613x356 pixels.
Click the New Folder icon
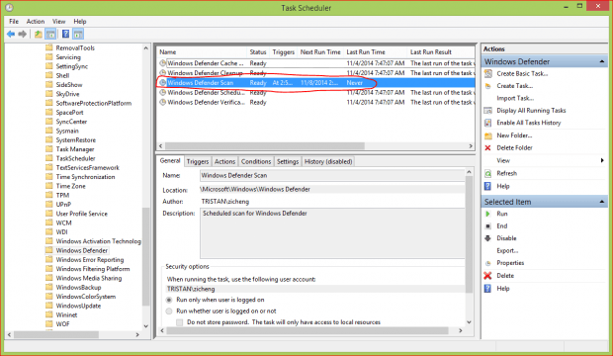pos(487,135)
